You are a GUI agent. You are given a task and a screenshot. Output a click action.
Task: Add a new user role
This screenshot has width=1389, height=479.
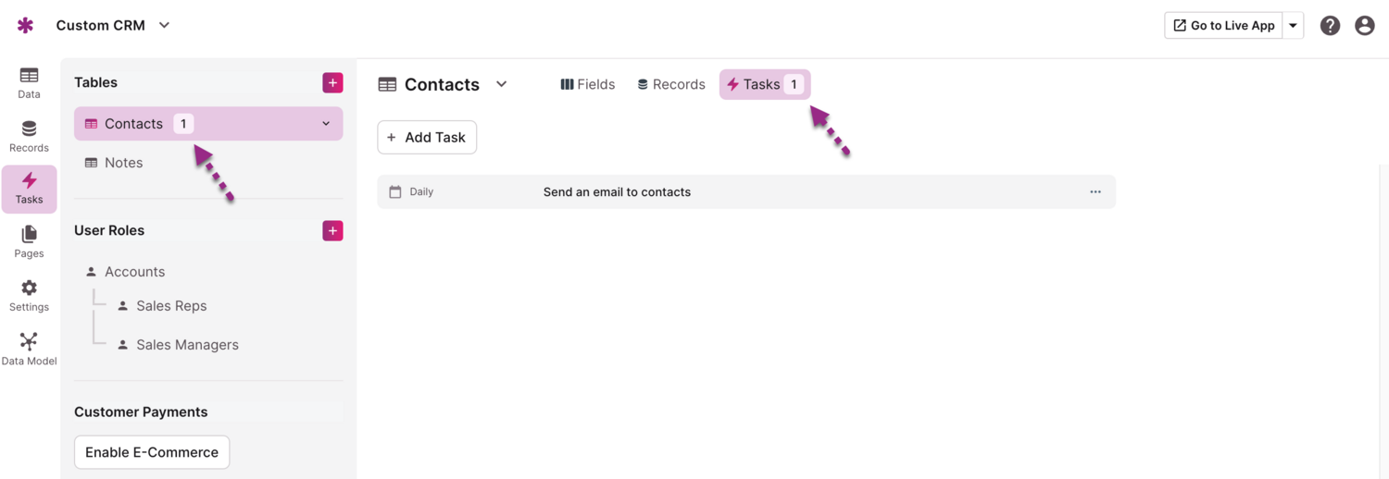click(x=332, y=230)
